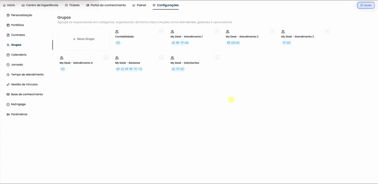378x184 pixels.
Task: Click the Solicitantes group people icon
Action: coord(172,58)
